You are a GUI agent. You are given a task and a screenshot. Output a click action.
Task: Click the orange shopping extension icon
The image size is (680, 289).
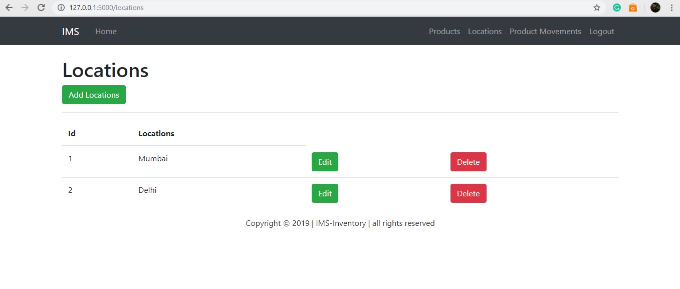pos(632,8)
